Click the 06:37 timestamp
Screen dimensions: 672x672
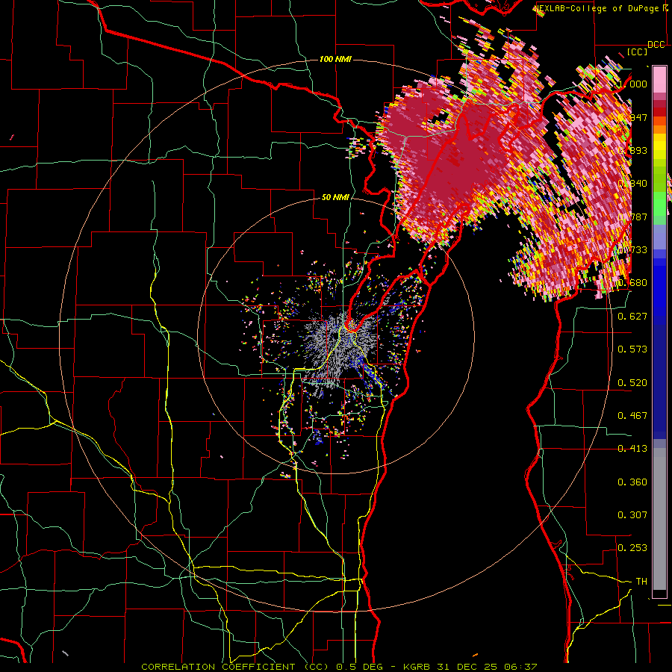[x=521, y=667]
